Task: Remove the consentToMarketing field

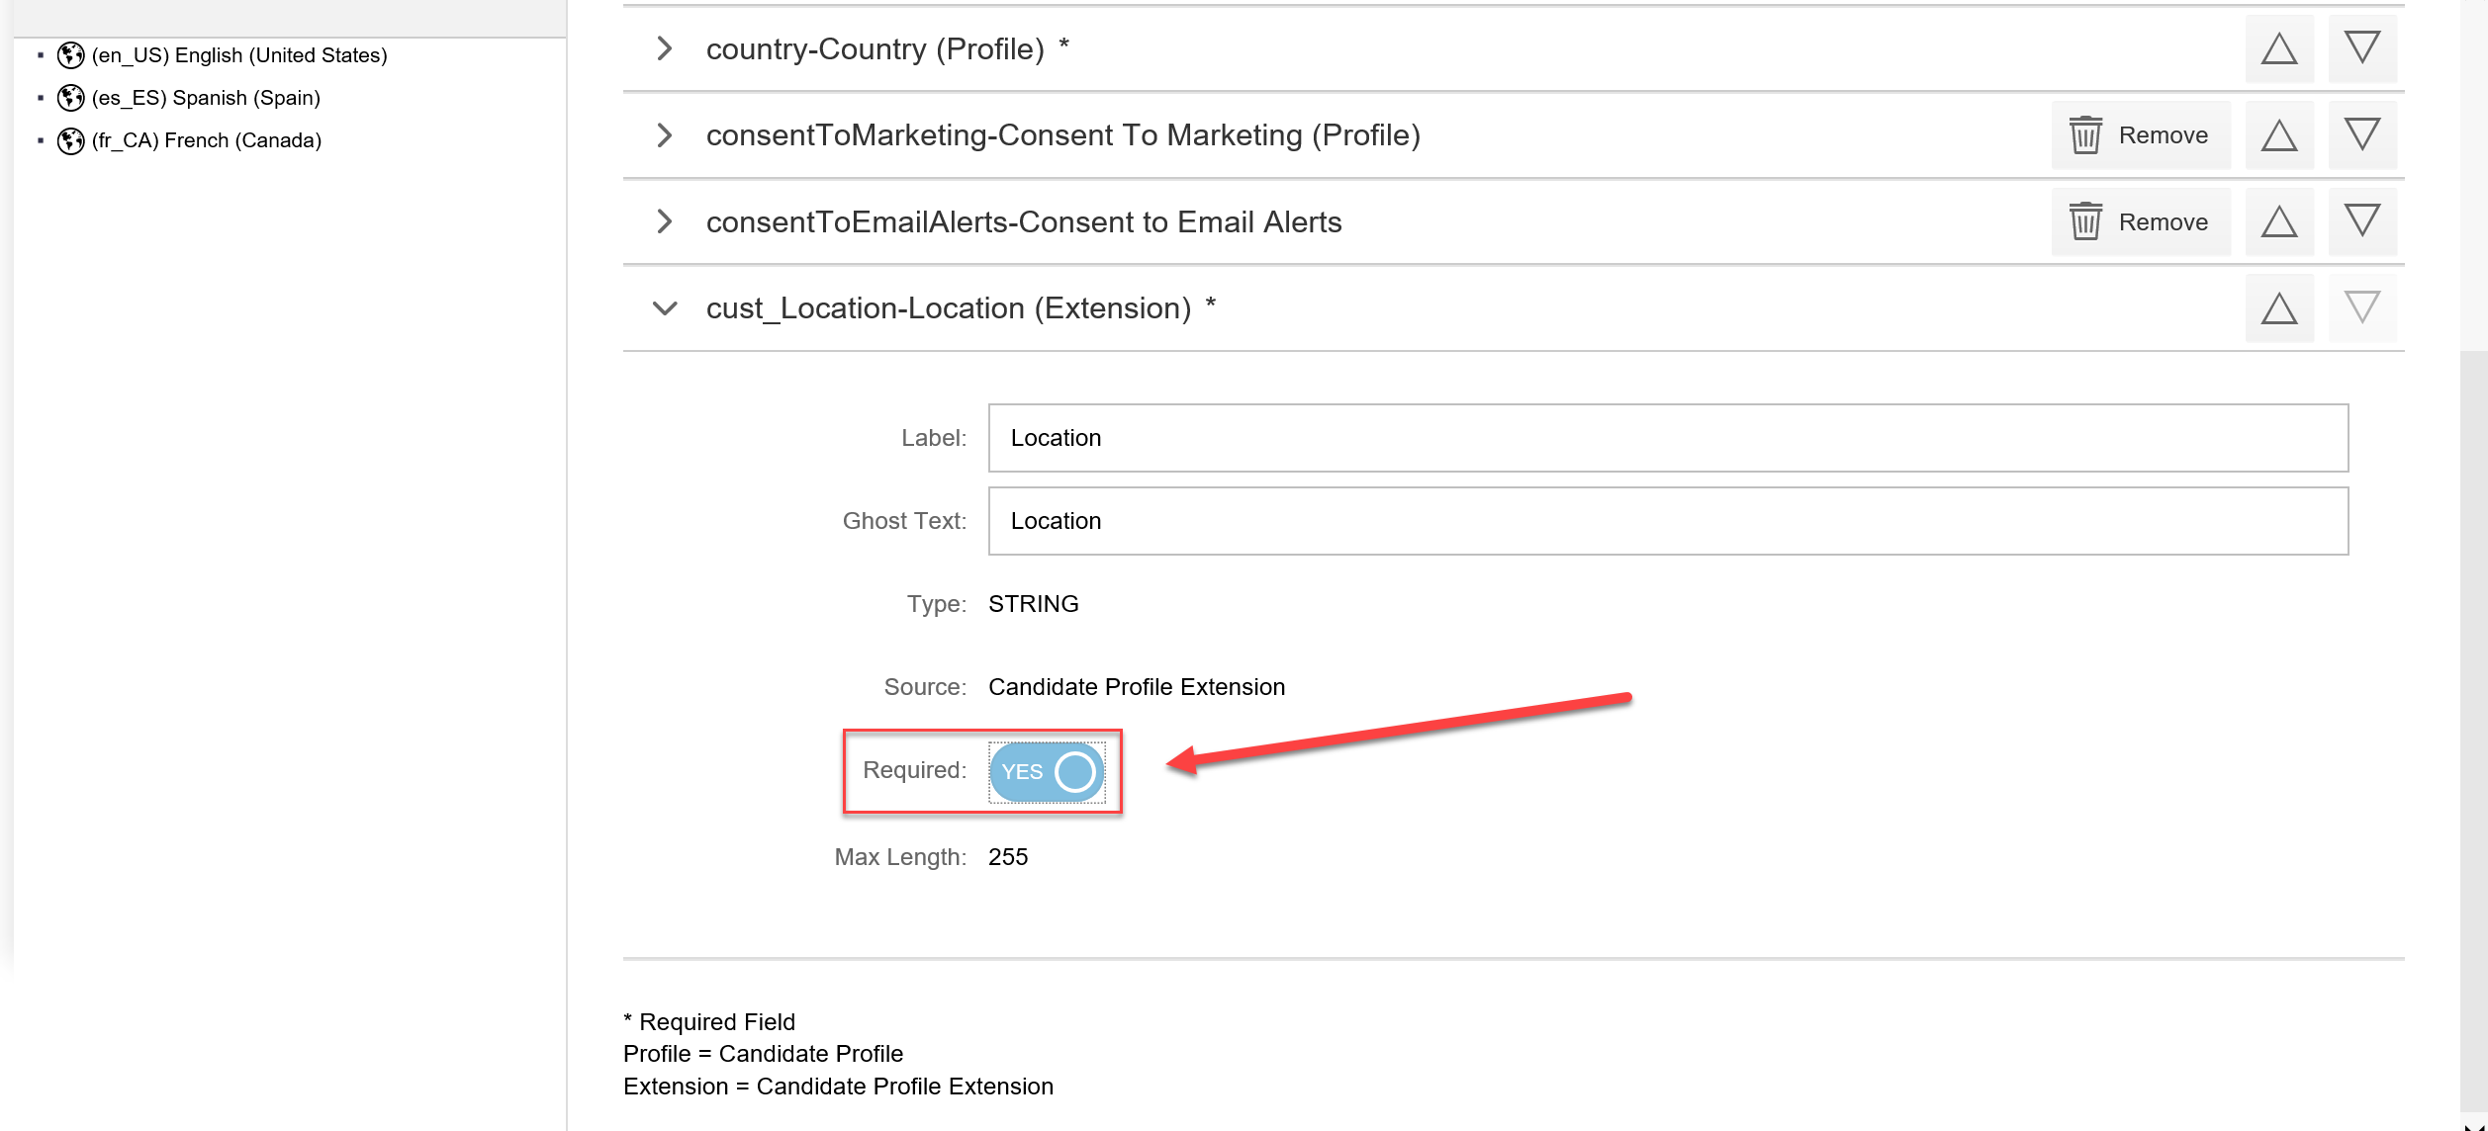Action: (x=2141, y=135)
